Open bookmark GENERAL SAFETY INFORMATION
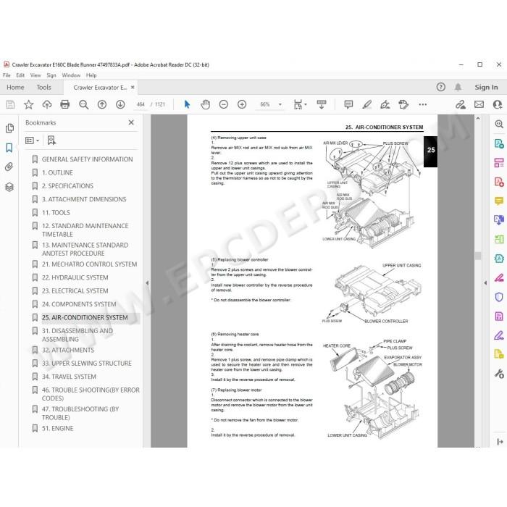The width and height of the screenshot is (507, 507). pyautogui.click(x=87, y=159)
